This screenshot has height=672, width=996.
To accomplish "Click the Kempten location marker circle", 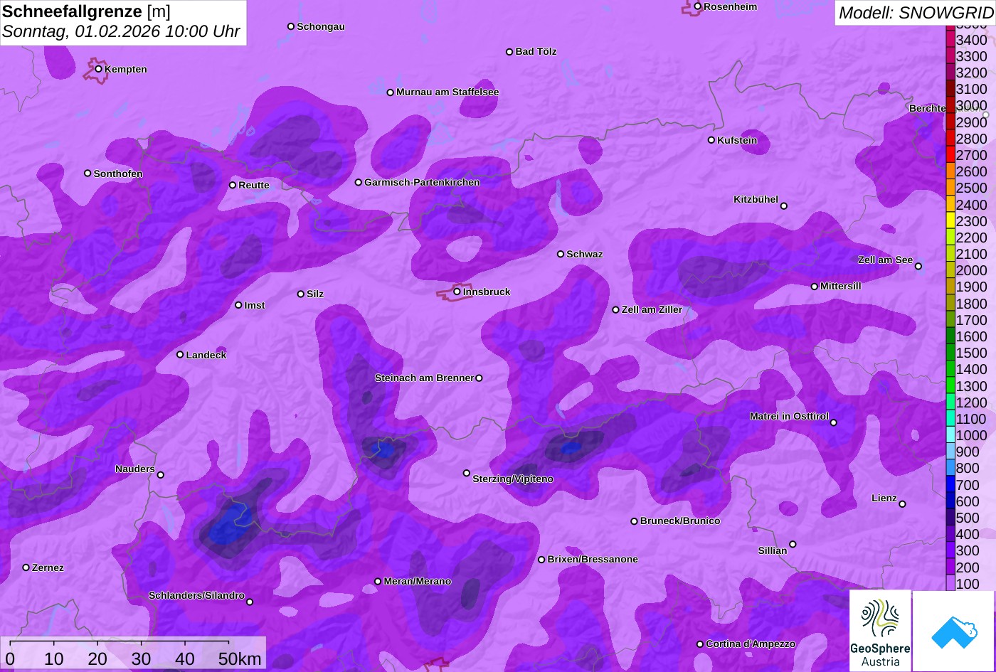I will (99, 69).
